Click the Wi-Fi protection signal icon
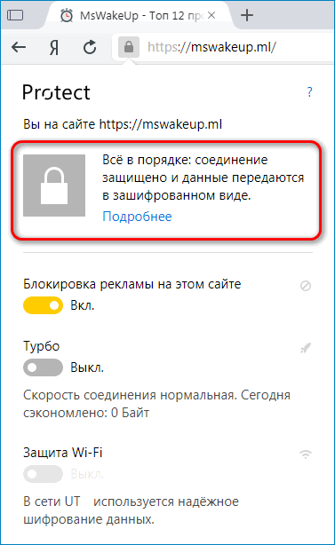 [306, 454]
